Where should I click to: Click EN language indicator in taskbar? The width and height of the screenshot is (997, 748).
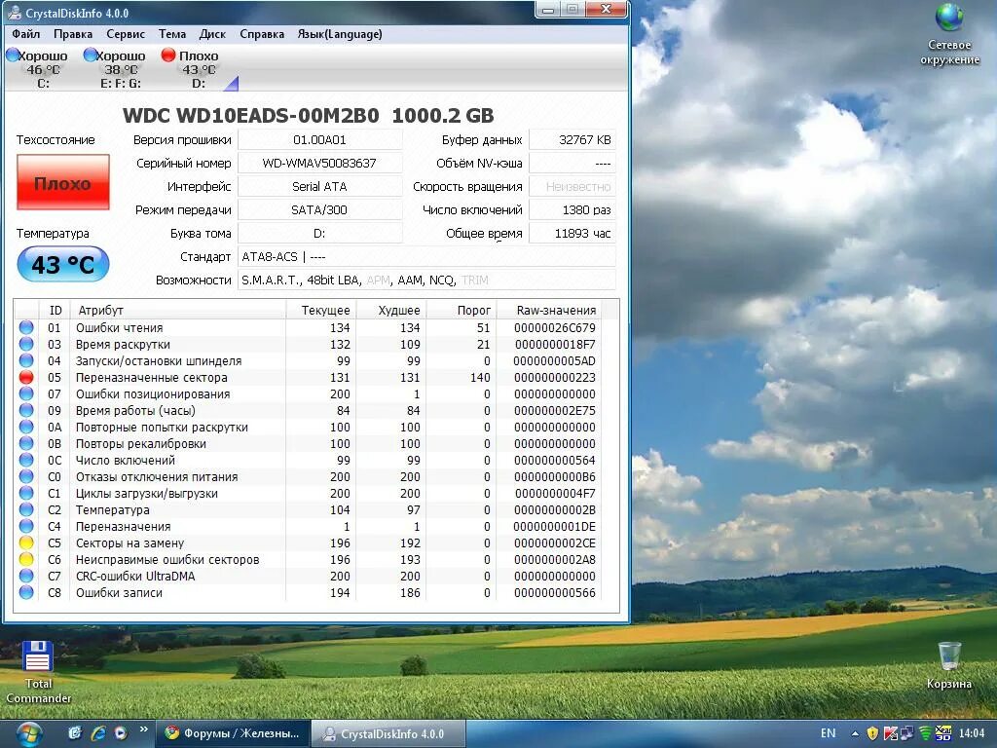coord(828,733)
